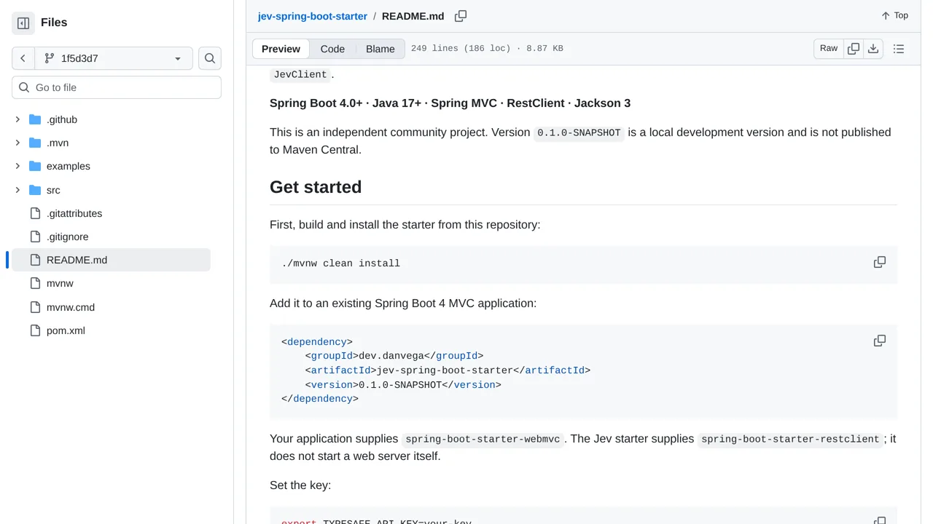
Task: Open the document outline icon
Action: tap(899, 49)
